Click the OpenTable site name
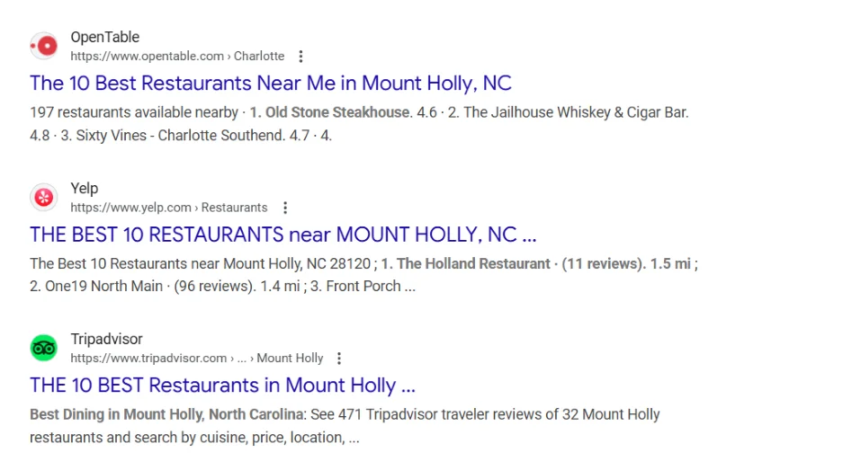843x470 pixels. pyautogui.click(x=105, y=37)
